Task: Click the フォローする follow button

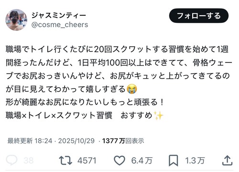Action: pyautogui.click(x=199, y=16)
